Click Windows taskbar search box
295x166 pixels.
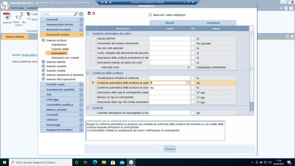[x=41, y=162]
